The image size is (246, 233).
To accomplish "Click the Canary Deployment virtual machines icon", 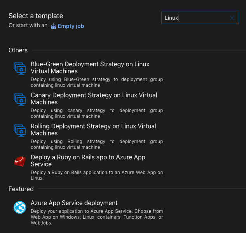I will [20, 100].
